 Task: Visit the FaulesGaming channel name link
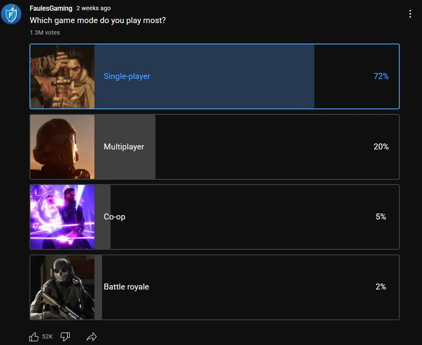(x=51, y=9)
